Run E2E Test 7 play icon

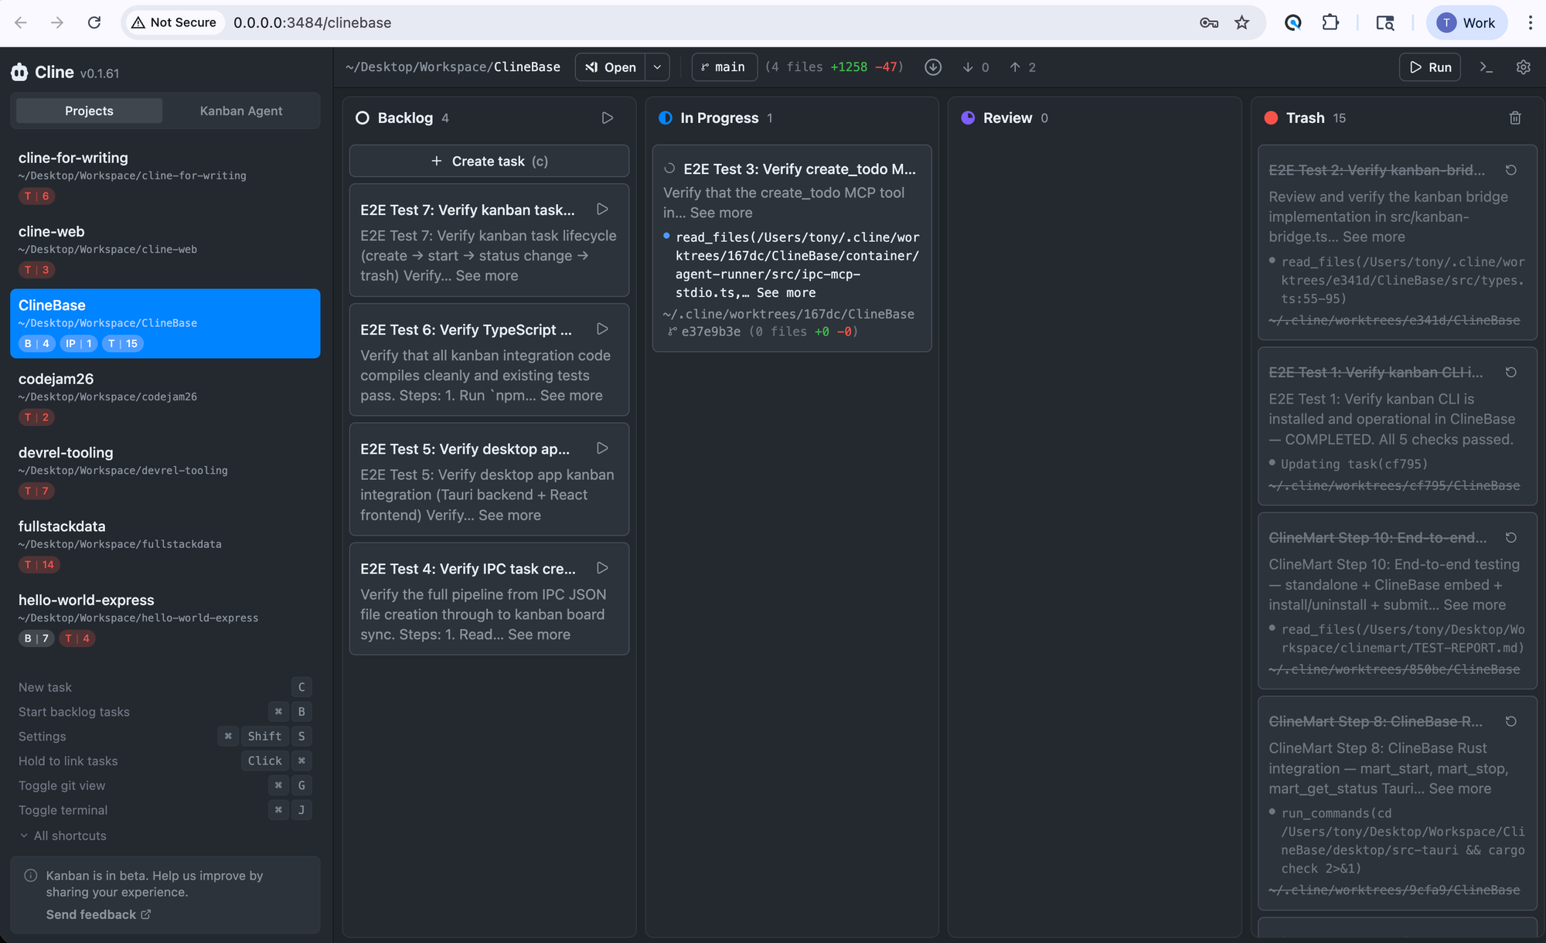coord(602,209)
